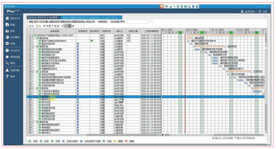Click the 查找 search input field
This screenshot has height=149, width=276.
[x=137, y=22]
